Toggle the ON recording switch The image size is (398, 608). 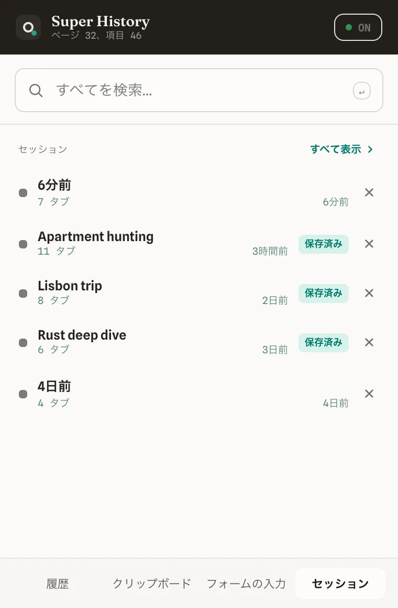point(358,27)
